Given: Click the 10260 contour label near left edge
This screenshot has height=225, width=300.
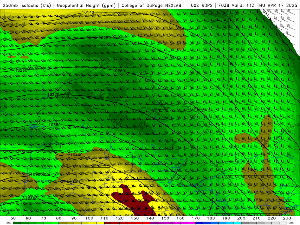Looking at the screenshot, I should pos(21,70).
